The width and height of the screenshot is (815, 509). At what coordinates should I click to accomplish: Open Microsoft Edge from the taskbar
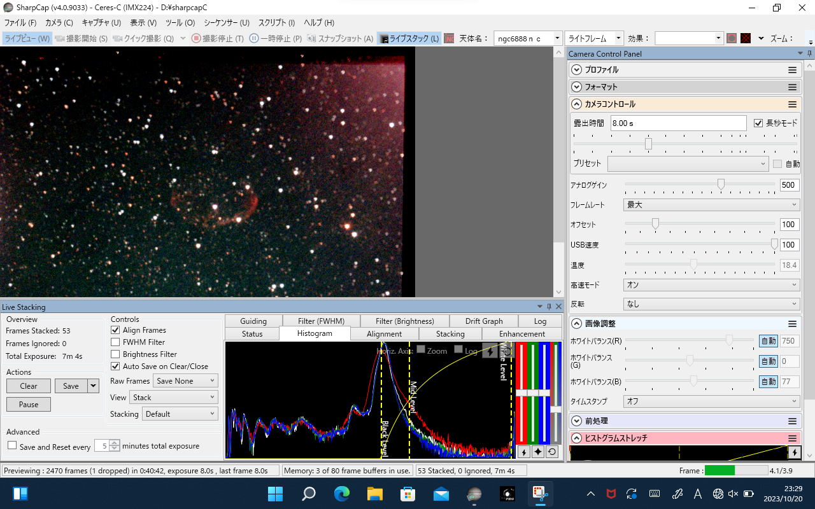coord(342,494)
